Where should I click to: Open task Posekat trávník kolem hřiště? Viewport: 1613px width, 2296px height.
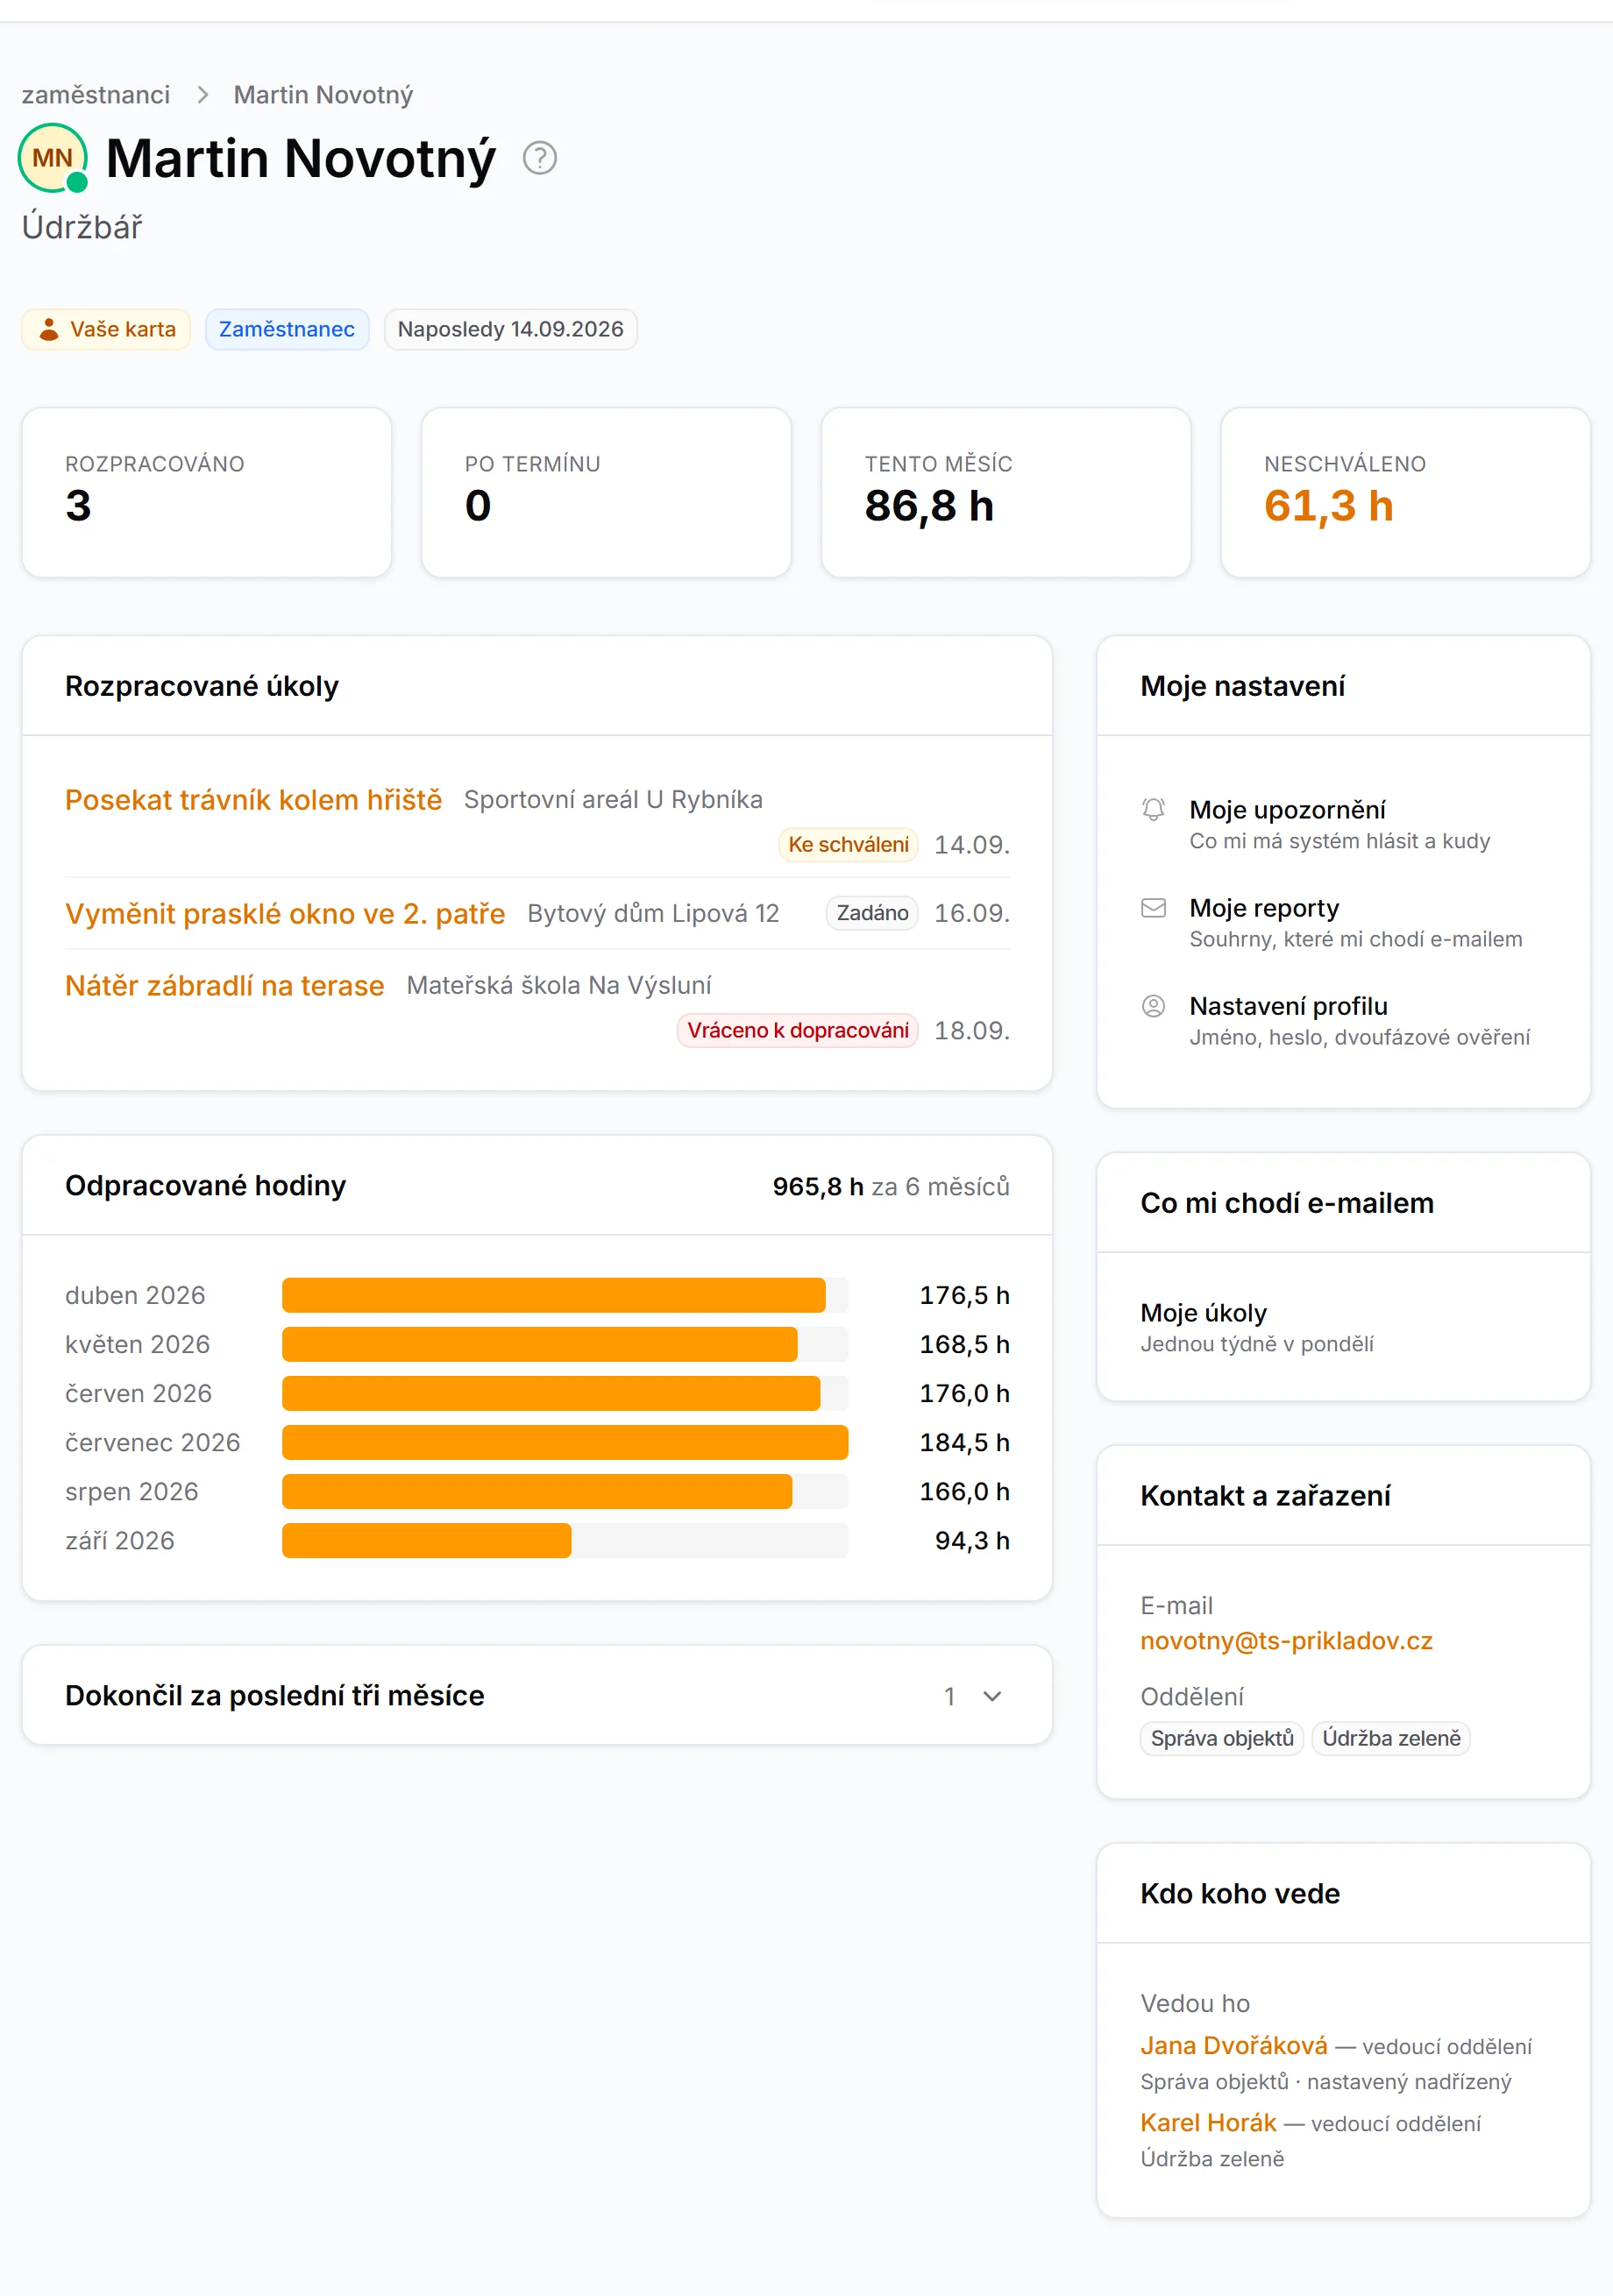coord(253,800)
